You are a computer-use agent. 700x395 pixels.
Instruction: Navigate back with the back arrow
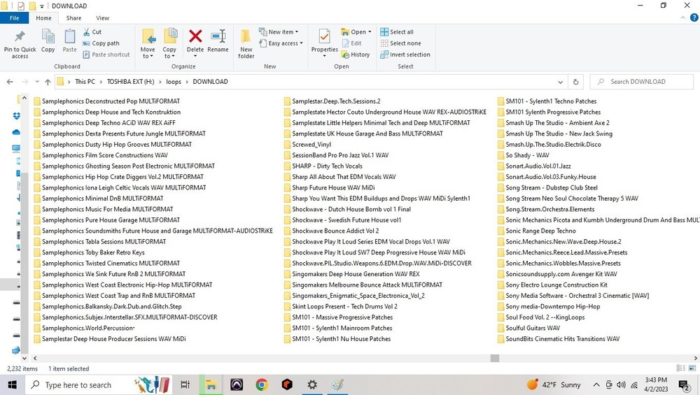pyautogui.click(x=10, y=82)
